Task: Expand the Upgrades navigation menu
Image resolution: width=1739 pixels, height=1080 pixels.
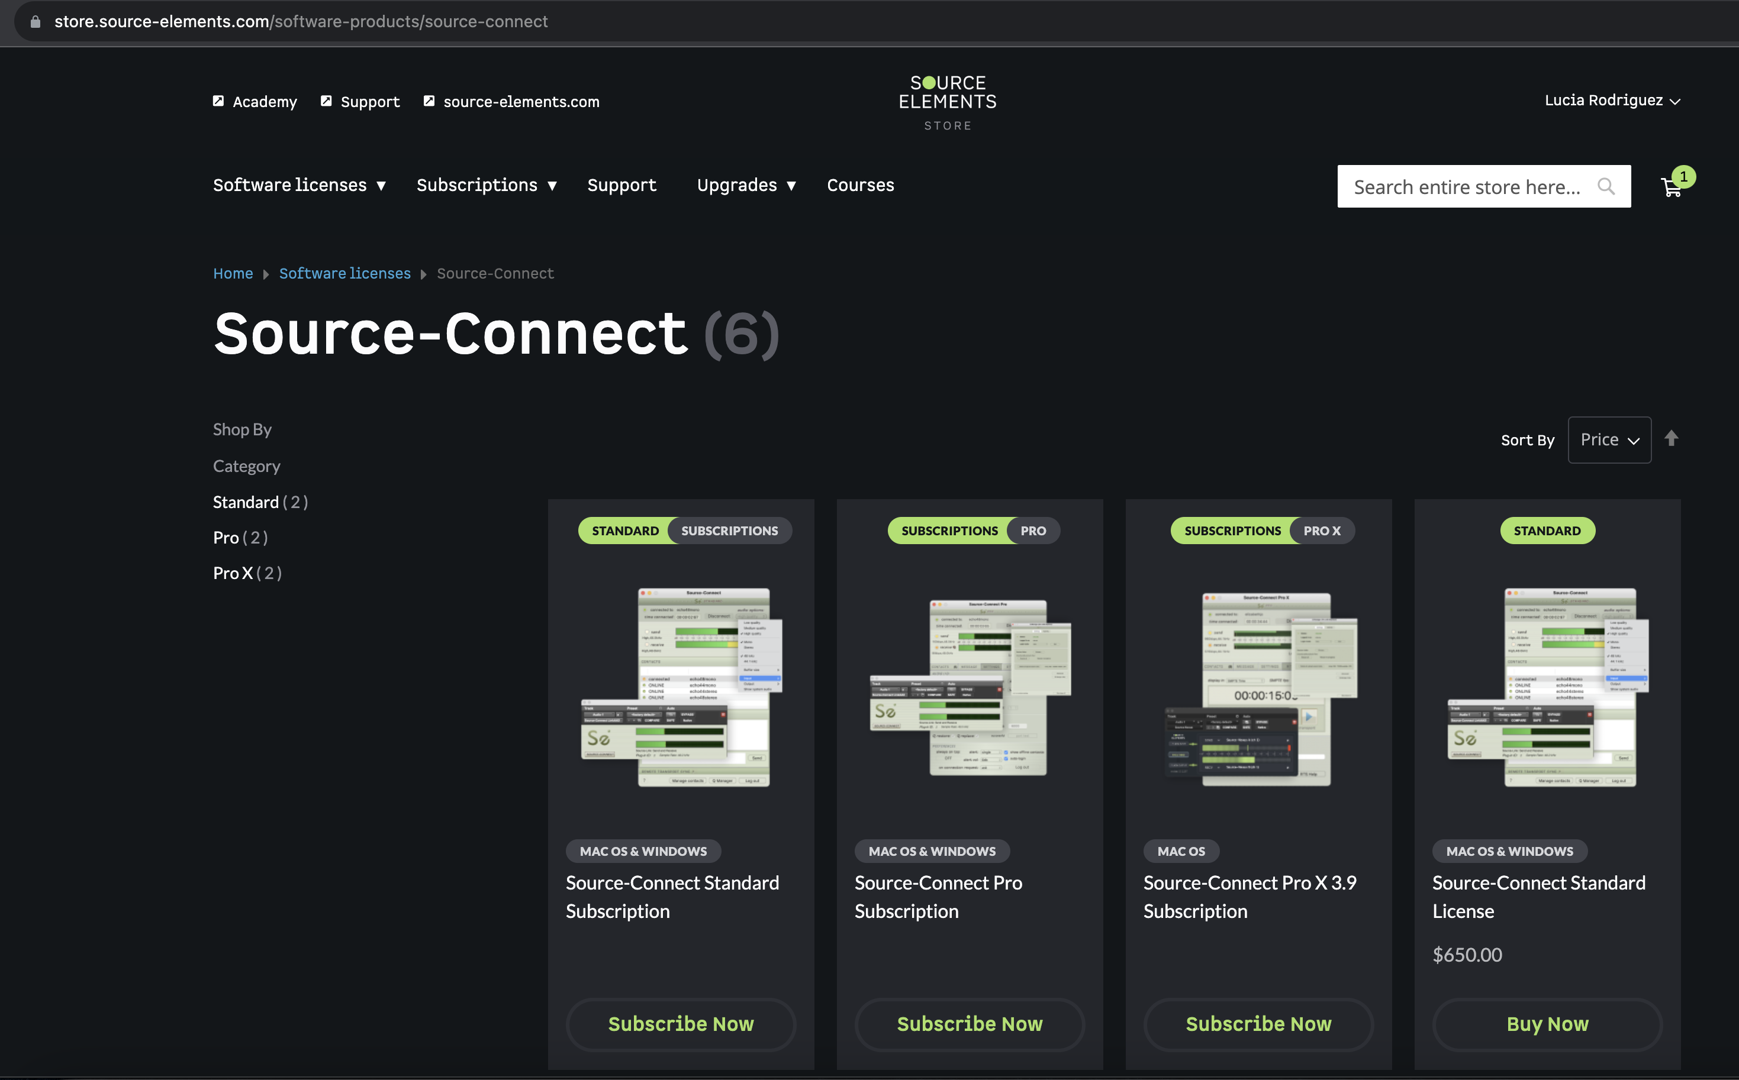Action: coord(745,185)
